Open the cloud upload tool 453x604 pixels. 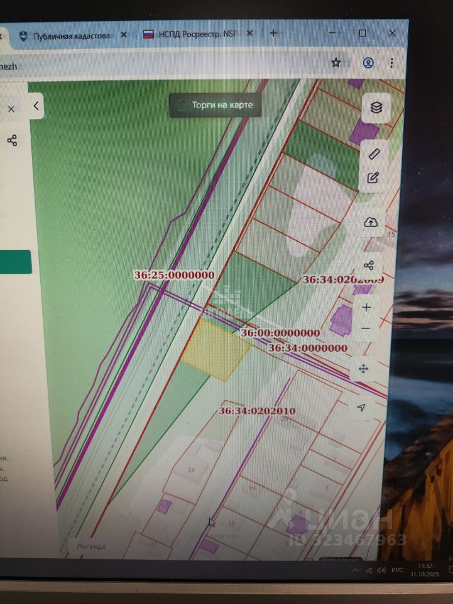(371, 222)
